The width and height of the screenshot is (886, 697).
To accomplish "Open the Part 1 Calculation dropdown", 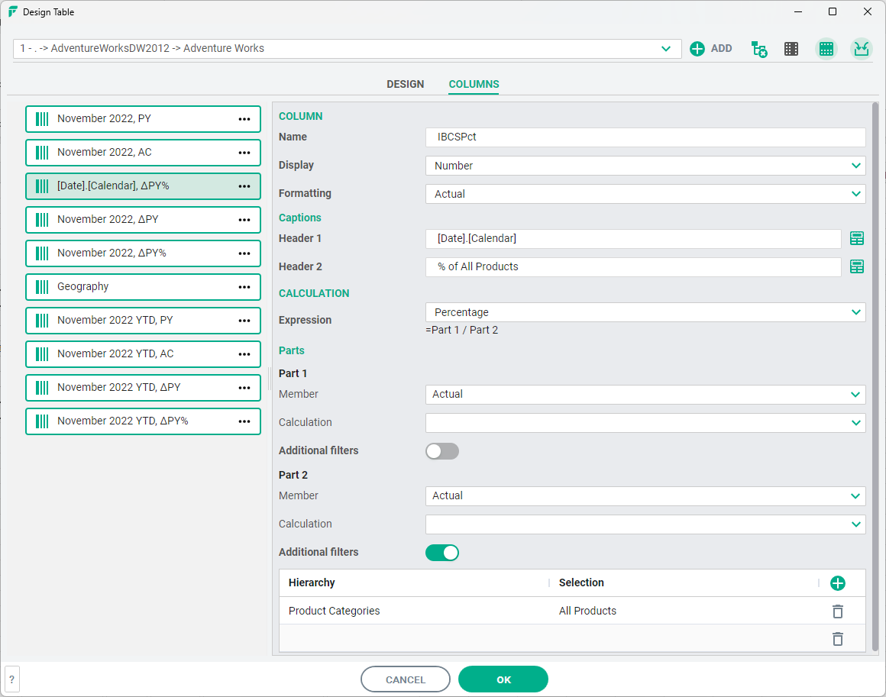I will pyautogui.click(x=645, y=422).
